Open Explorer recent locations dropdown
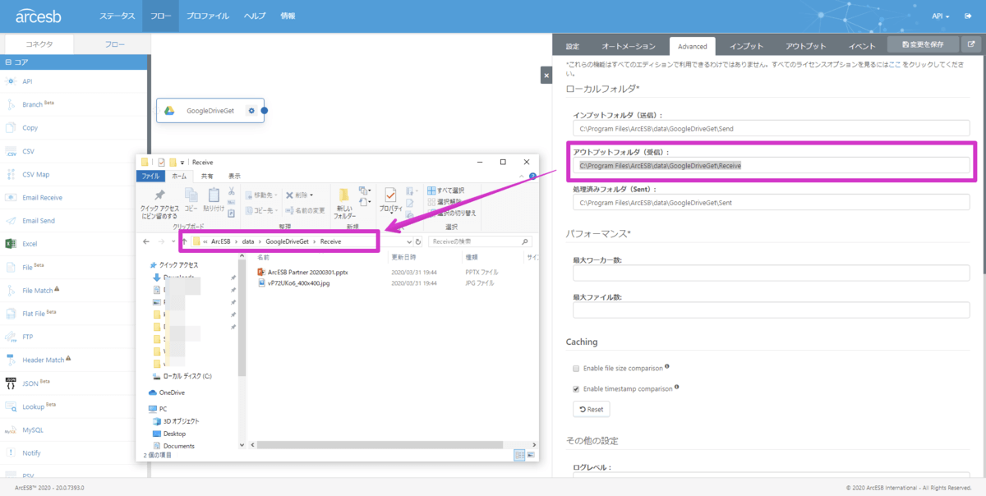986x496 pixels. point(175,241)
